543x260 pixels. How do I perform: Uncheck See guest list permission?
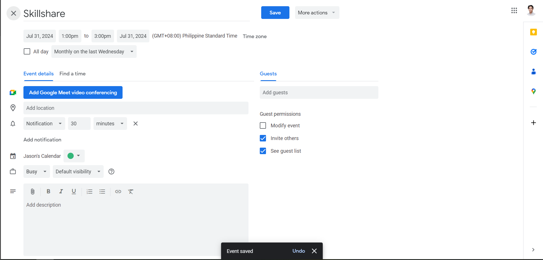[x=263, y=151]
